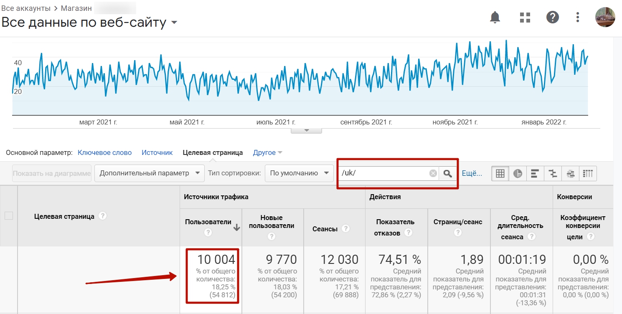The image size is (622, 314).
Task: Click into the /uk/ search field
Action: point(384,173)
